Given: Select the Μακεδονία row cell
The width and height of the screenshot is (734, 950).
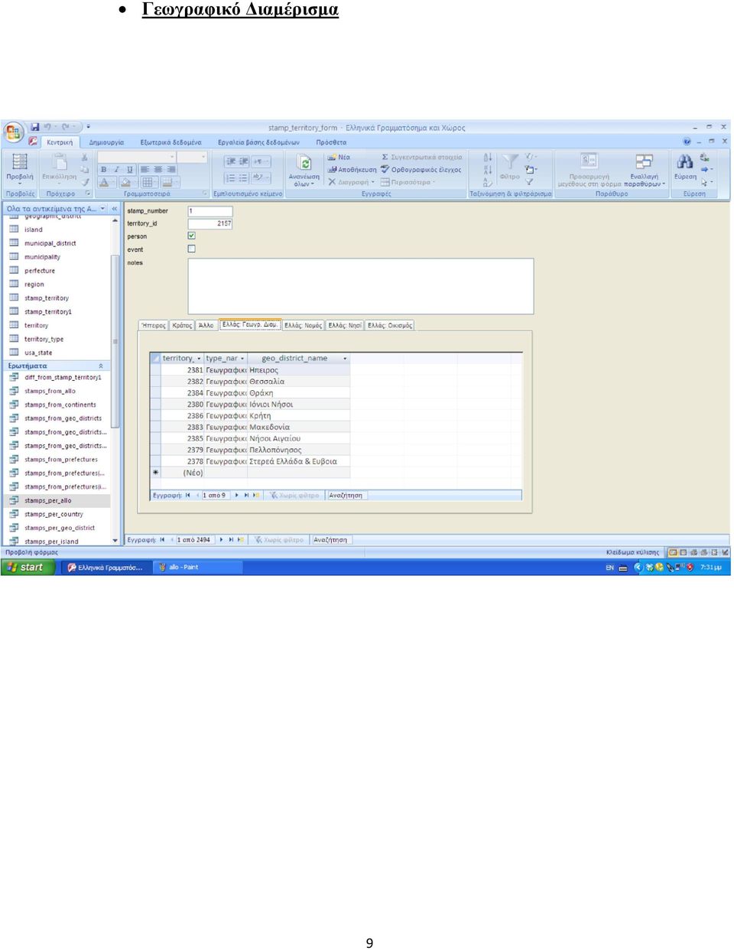Looking at the screenshot, I should point(299,427).
